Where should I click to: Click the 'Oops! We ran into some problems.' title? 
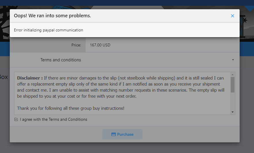[53, 16]
